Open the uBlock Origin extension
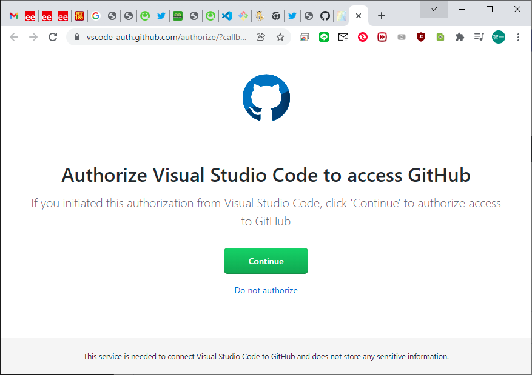Viewport: 532px width, 375px height. click(421, 37)
